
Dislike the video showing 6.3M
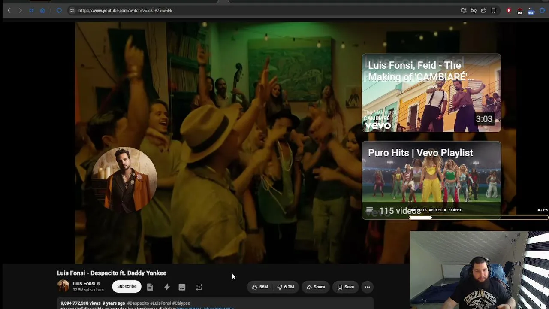pos(286,287)
